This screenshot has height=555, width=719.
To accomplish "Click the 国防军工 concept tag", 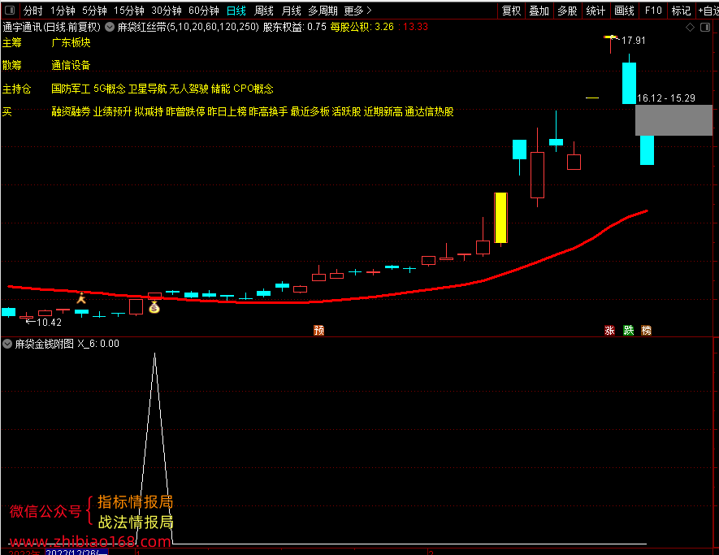I will tap(71, 89).
